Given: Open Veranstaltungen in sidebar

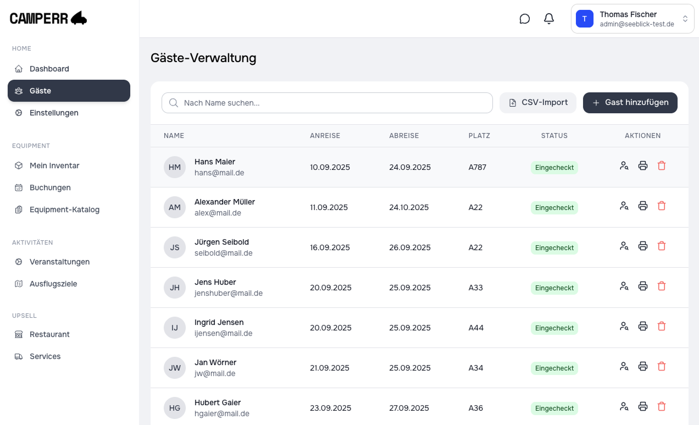Looking at the screenshot, I should coord(59,262).
